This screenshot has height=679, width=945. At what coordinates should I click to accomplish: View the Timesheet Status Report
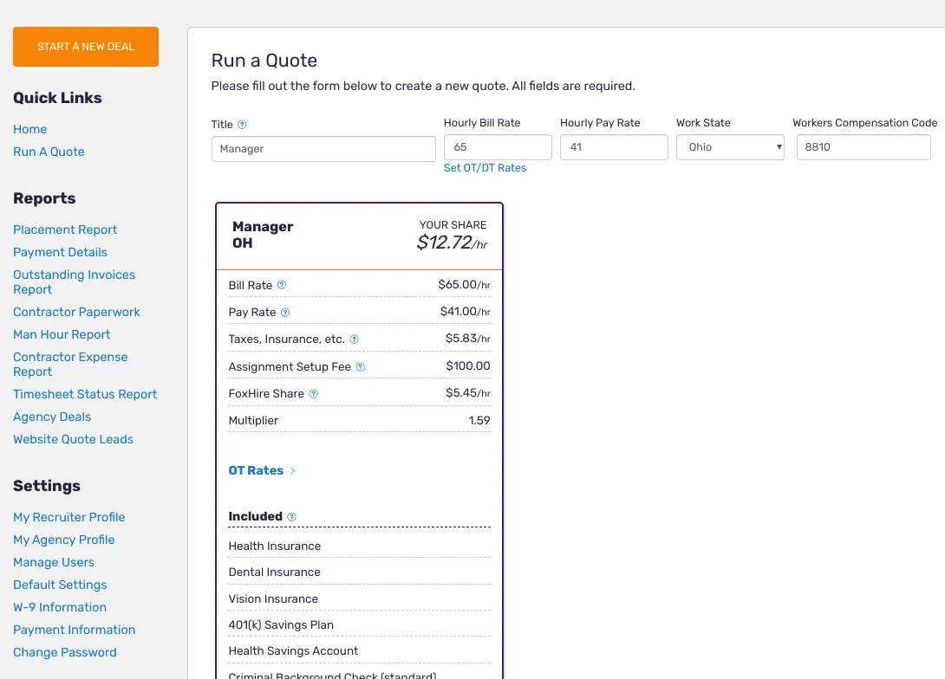point(85,394)
